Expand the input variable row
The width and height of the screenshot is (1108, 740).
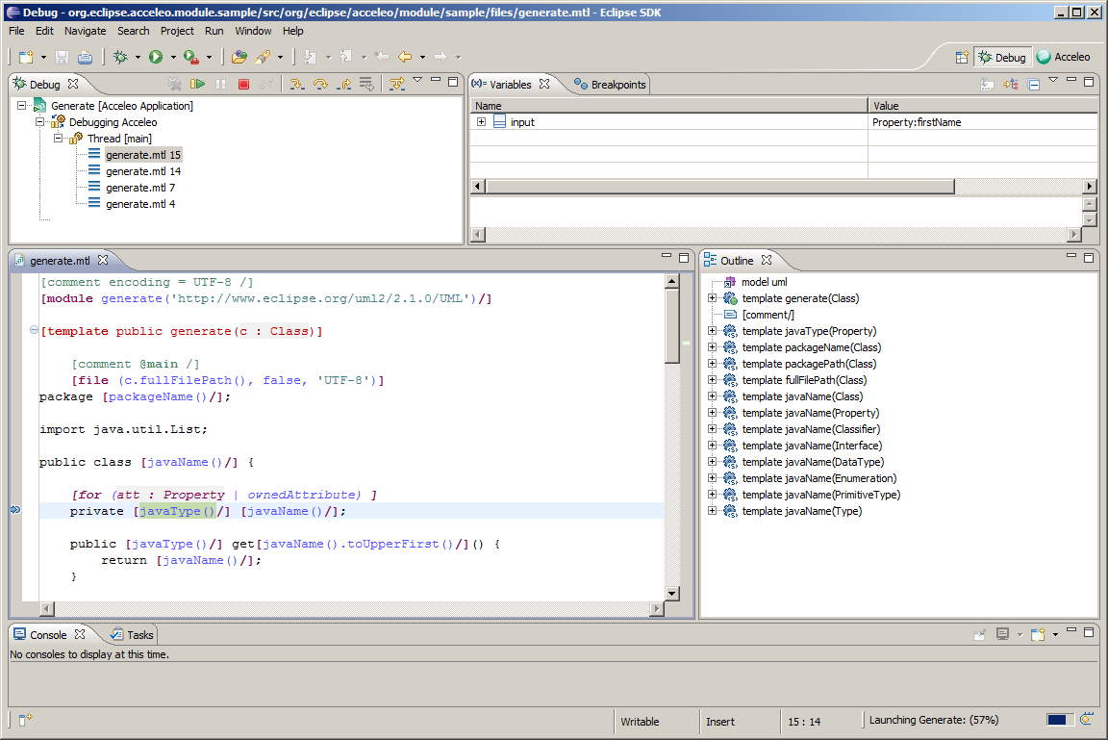481,121
